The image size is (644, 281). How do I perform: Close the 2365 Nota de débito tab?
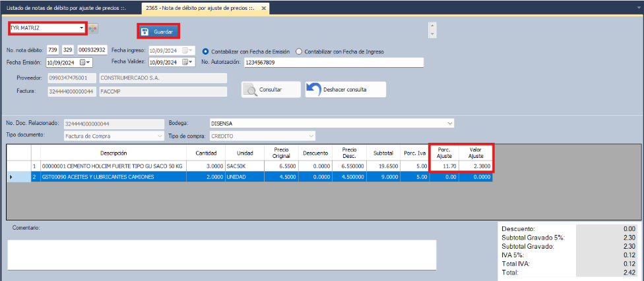(264, 8)
